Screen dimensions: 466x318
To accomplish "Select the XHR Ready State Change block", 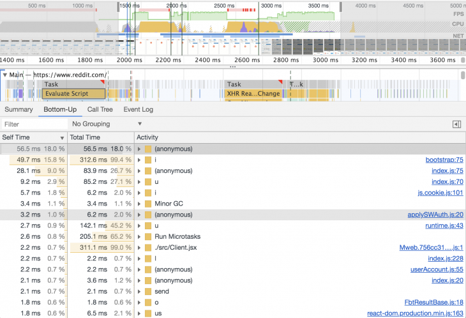I will point(253,94).
